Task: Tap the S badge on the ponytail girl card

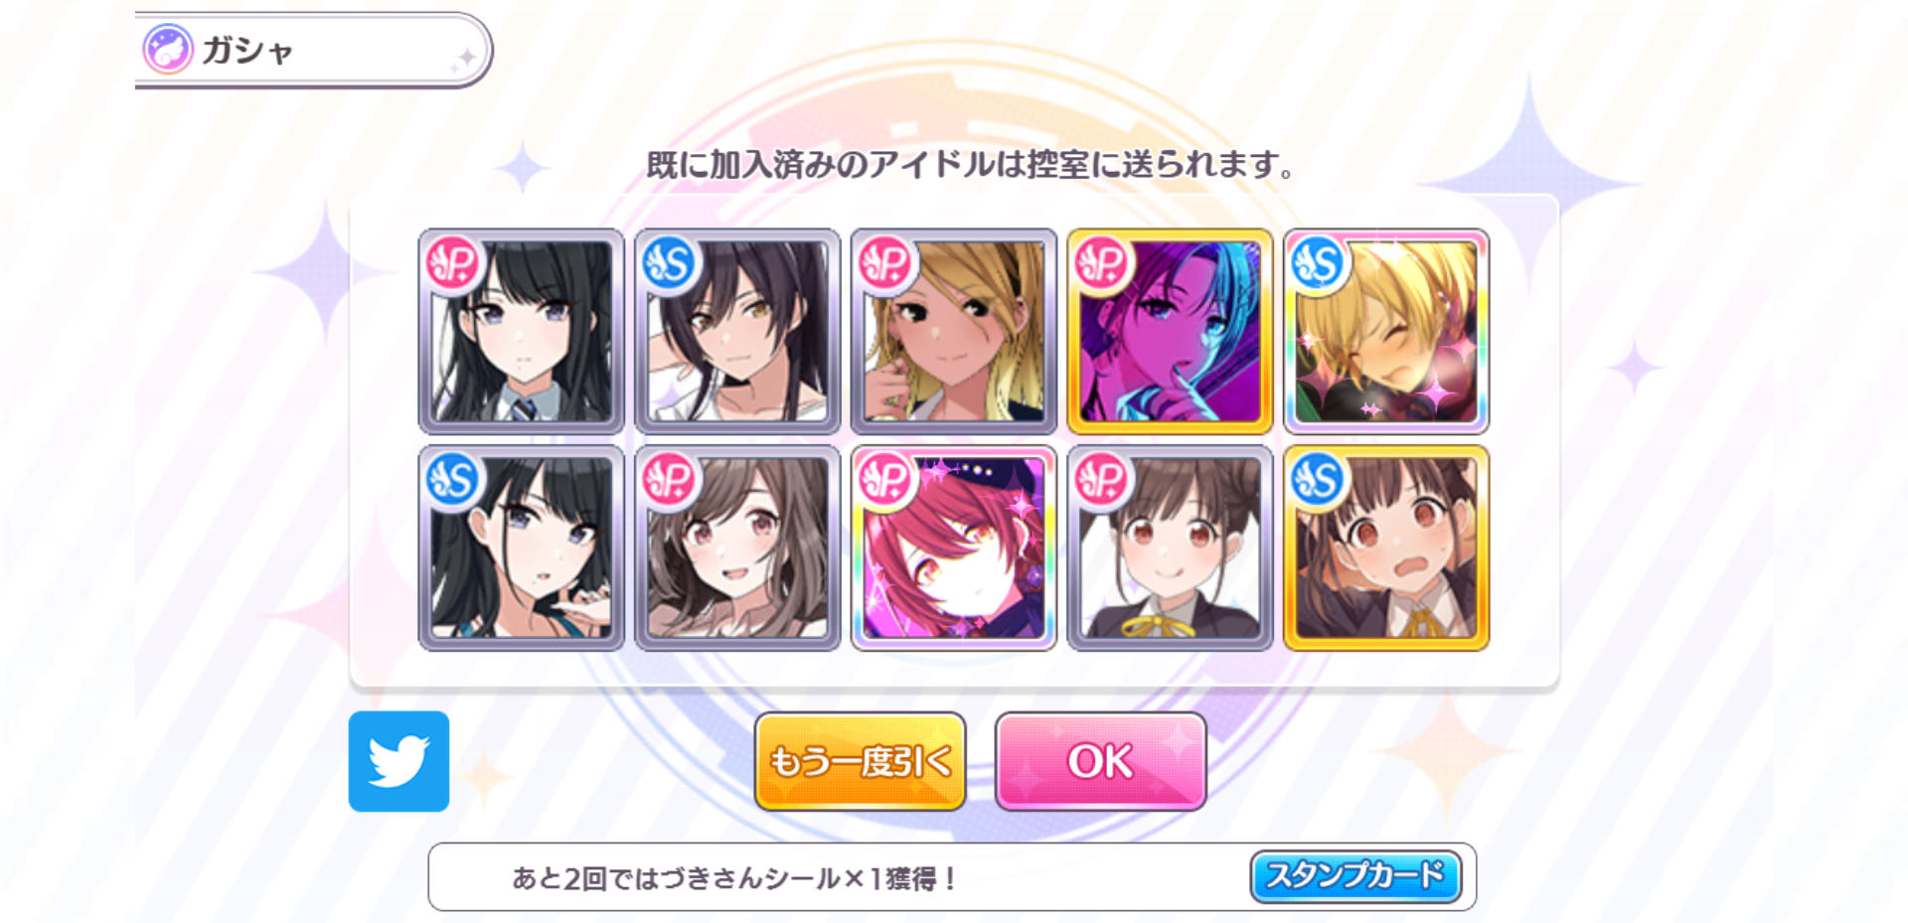Action: click(x=669, y=263)
